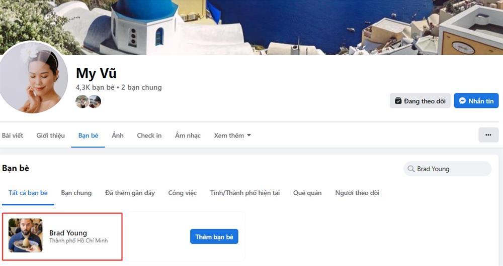Screen dimensions: 503x266
Task: Open the Check in tab
Action: [x=149, y=136]
